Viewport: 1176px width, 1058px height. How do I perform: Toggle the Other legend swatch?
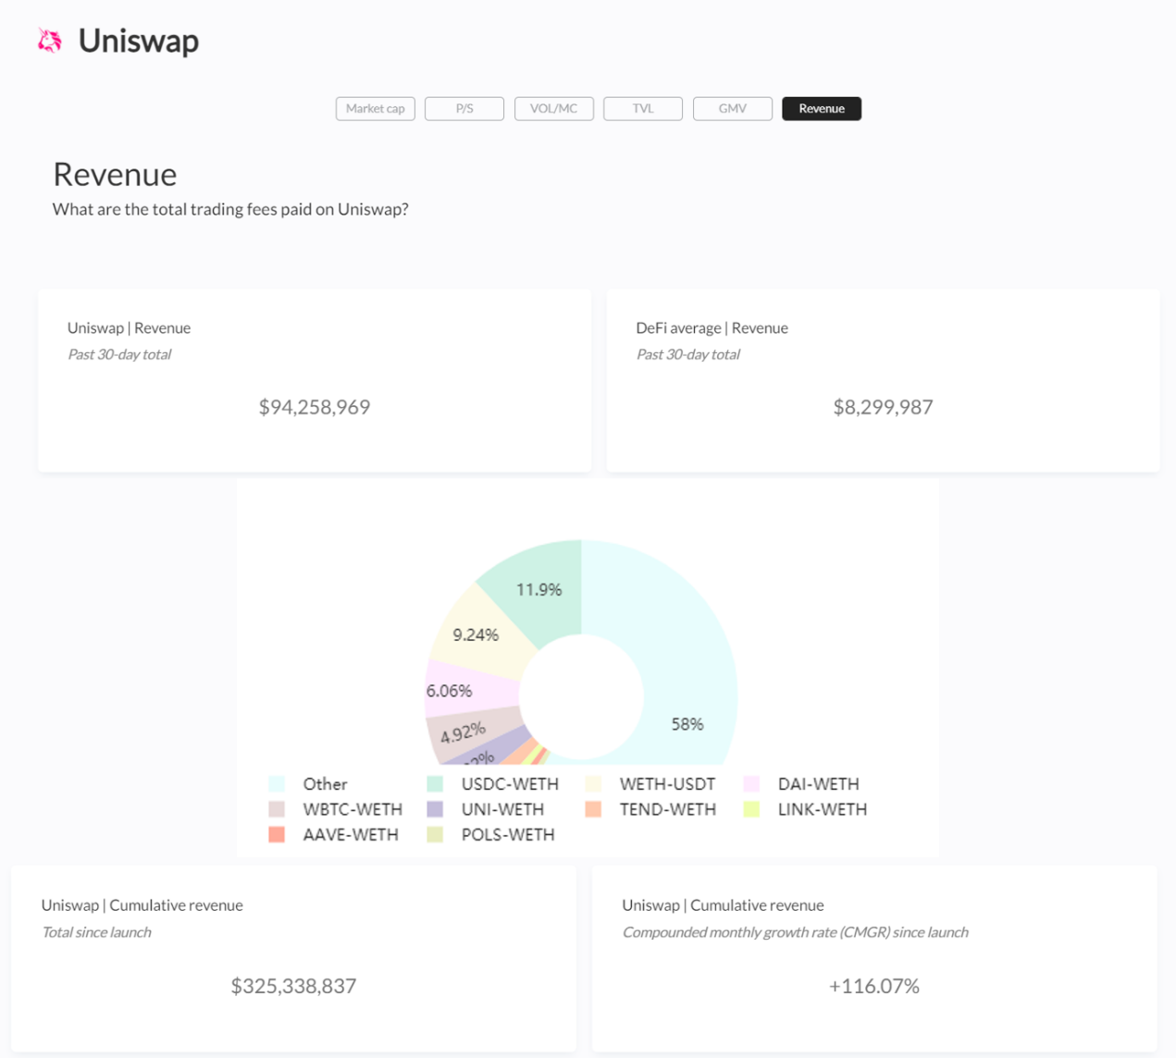tap(277, 784)
